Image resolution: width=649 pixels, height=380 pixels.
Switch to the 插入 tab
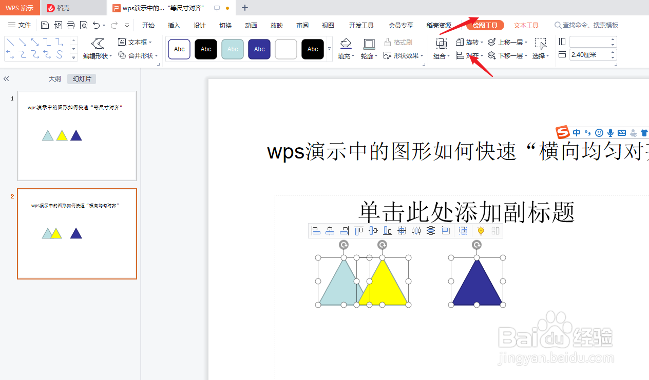(x=174, y=25)
